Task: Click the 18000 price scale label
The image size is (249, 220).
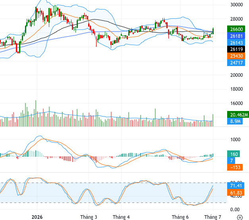Action: (x=236, y=89)
